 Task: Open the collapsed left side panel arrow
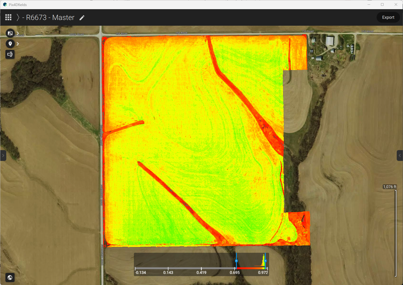tap(3, 155)
